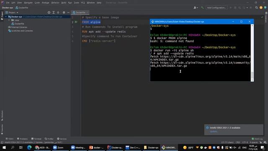Click the MINGW64 terminal title bar icon
Screen dimensions: 268x151
[x=152, y=21]
